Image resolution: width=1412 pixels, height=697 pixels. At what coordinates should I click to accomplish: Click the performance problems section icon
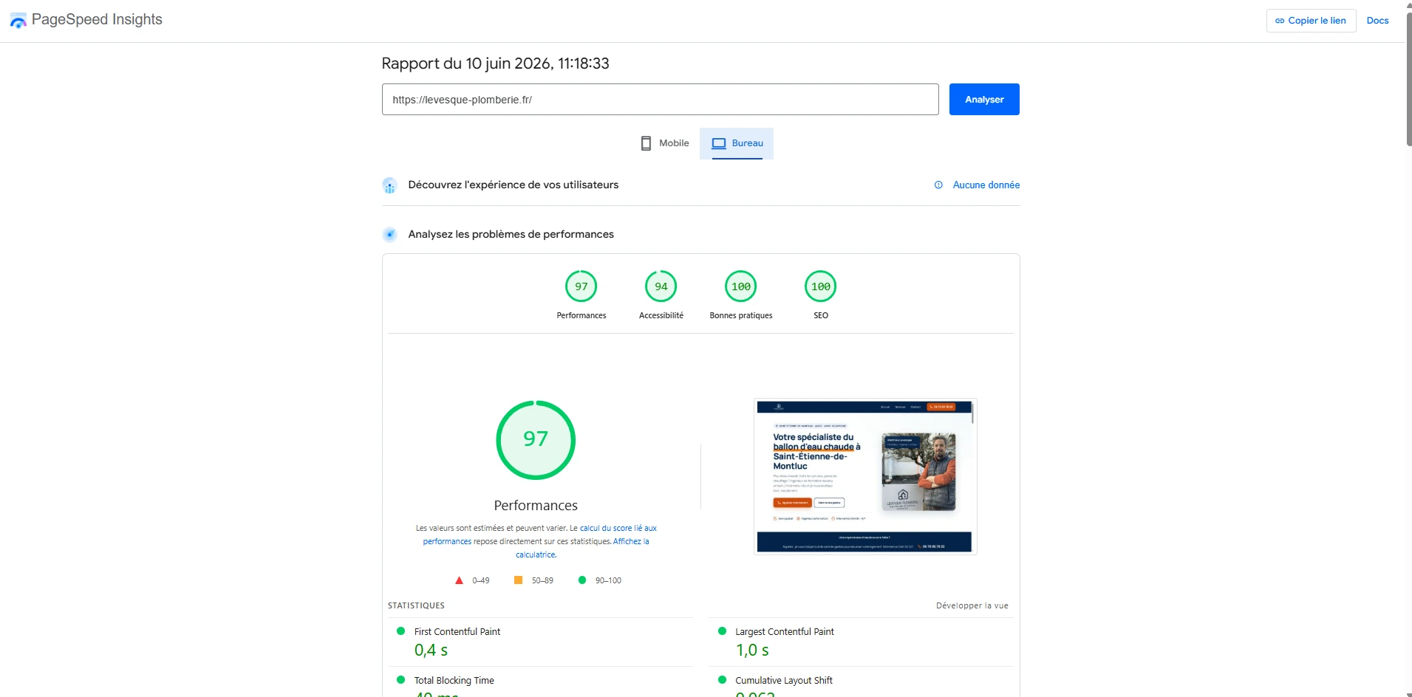389,235
